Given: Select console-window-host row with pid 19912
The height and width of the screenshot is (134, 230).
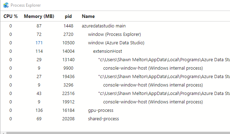Looking at the screenshot, I should pos(115,102).
